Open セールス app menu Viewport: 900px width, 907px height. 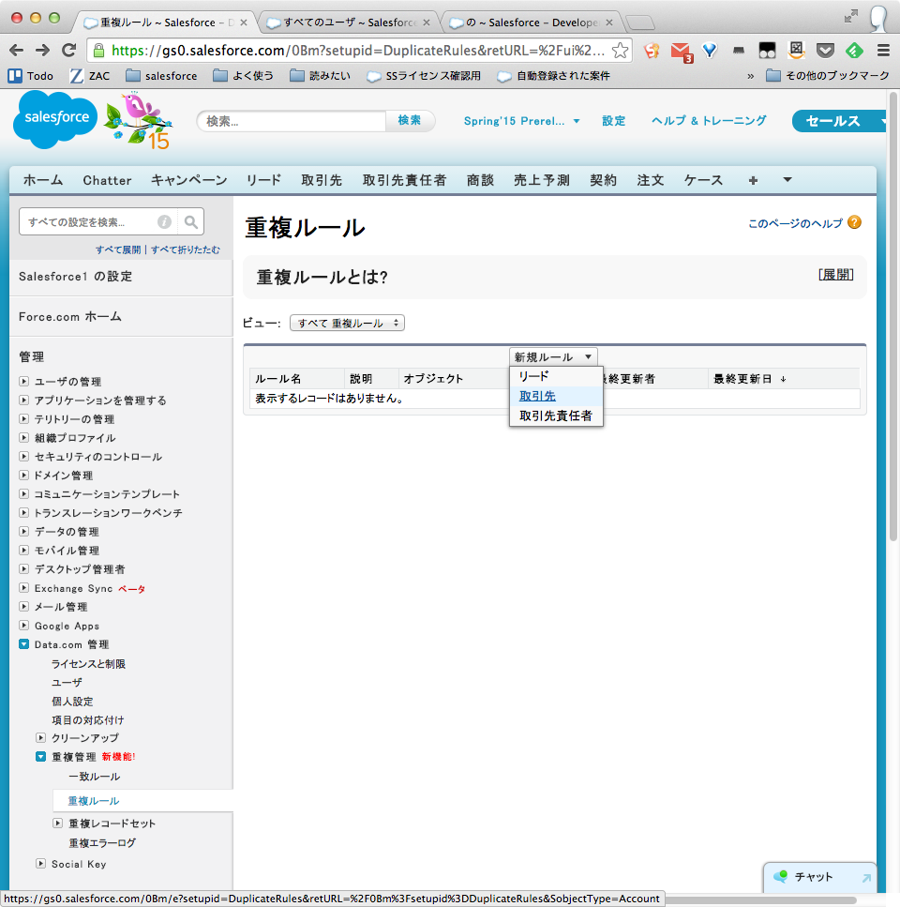point(839,121)
